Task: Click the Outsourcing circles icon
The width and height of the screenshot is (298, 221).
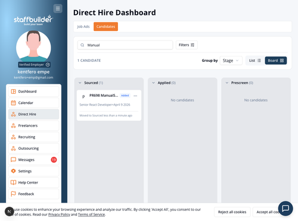Action: tap(13, 149)
